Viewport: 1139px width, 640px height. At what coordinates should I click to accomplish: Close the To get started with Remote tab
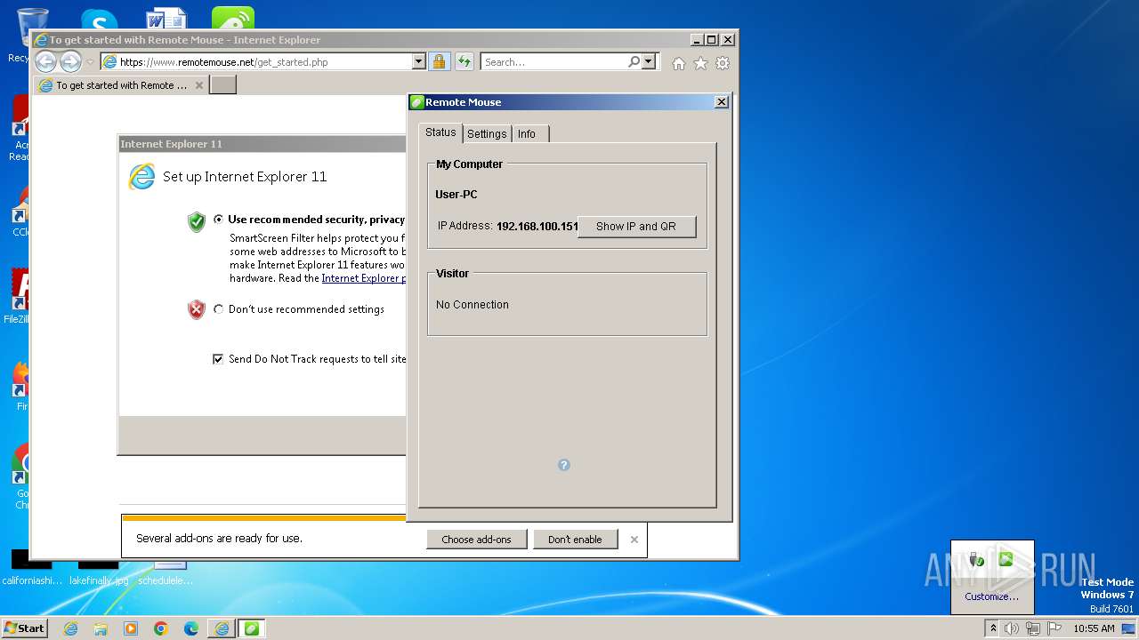coord(199,85)
